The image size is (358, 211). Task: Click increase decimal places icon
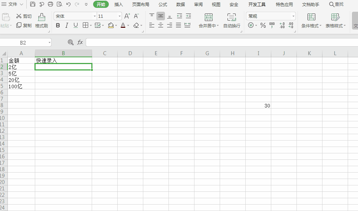282,25
